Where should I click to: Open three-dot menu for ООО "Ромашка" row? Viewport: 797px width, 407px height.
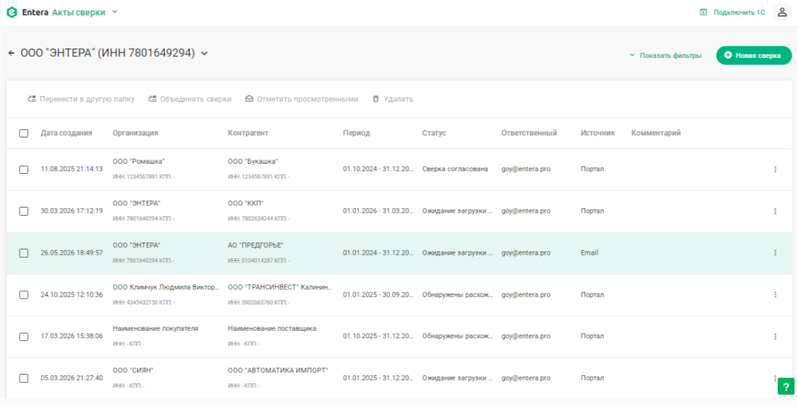point(775,170)
